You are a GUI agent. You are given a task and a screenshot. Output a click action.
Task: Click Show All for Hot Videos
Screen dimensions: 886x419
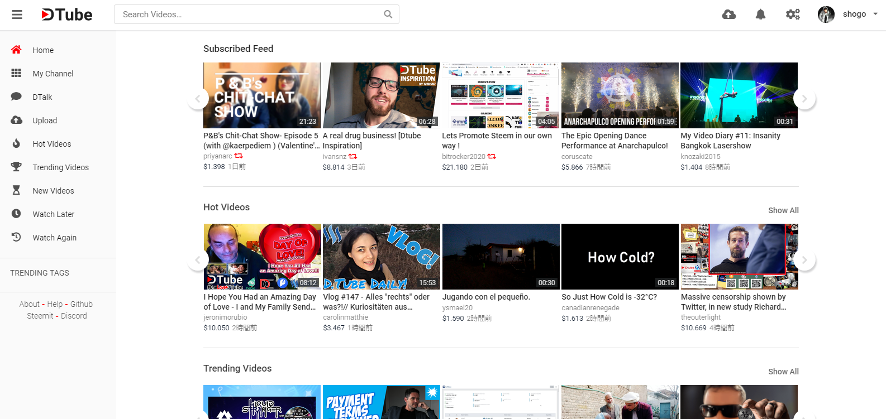pos(783,210)
